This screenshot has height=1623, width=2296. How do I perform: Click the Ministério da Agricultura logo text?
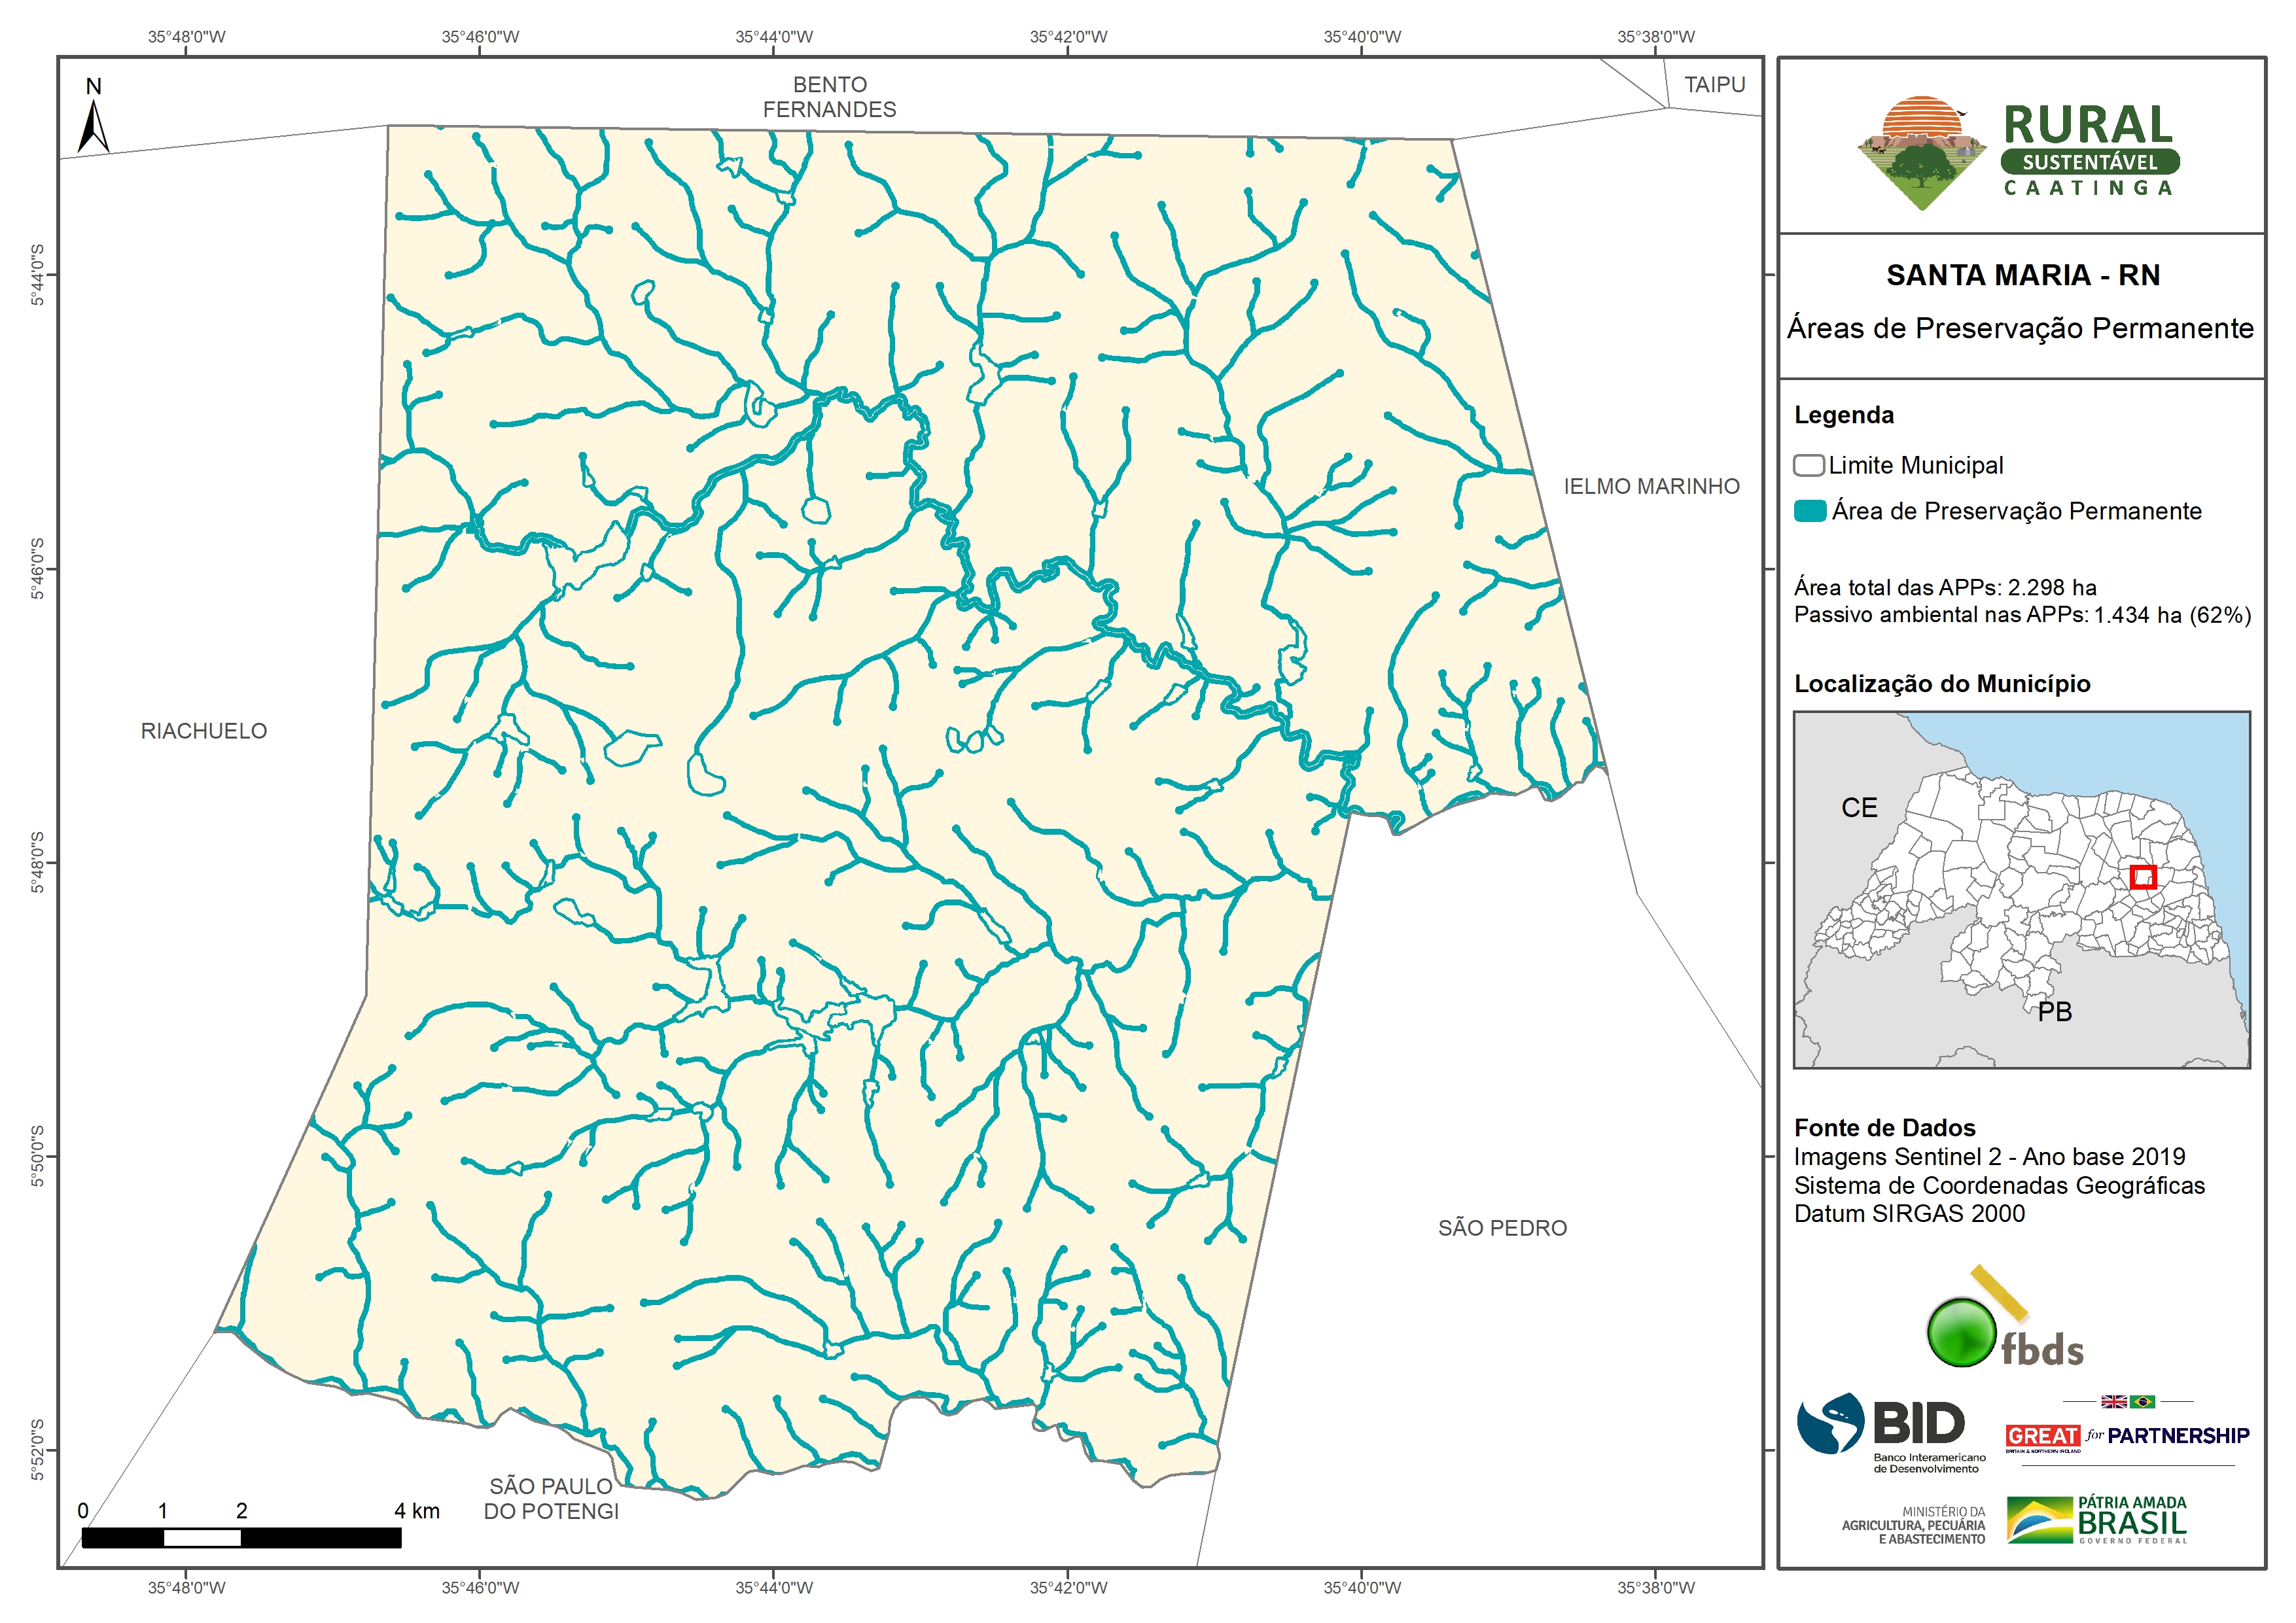tap(1913, 1525)
